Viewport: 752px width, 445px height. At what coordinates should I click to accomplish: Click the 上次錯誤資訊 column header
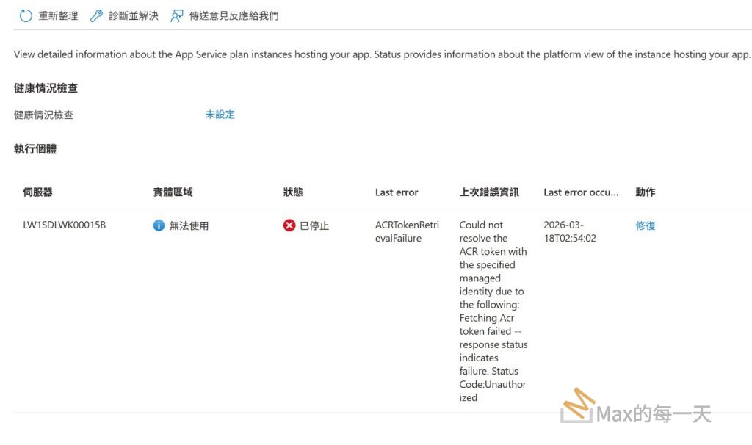[489, 192]
